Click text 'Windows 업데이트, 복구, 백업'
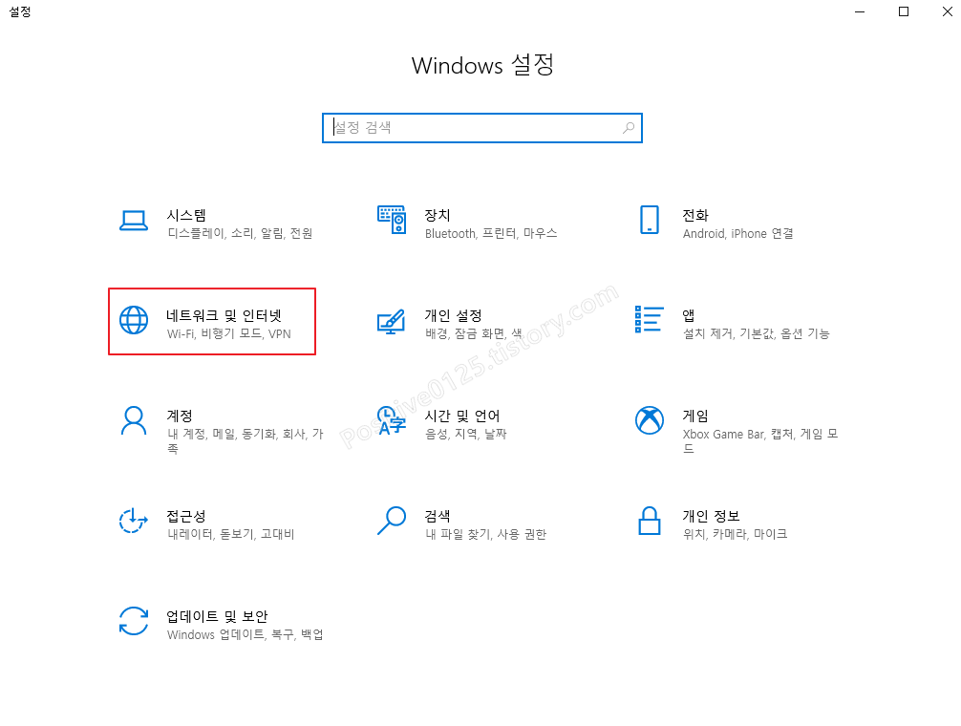961x726 pixels. (x=246, y=634)
